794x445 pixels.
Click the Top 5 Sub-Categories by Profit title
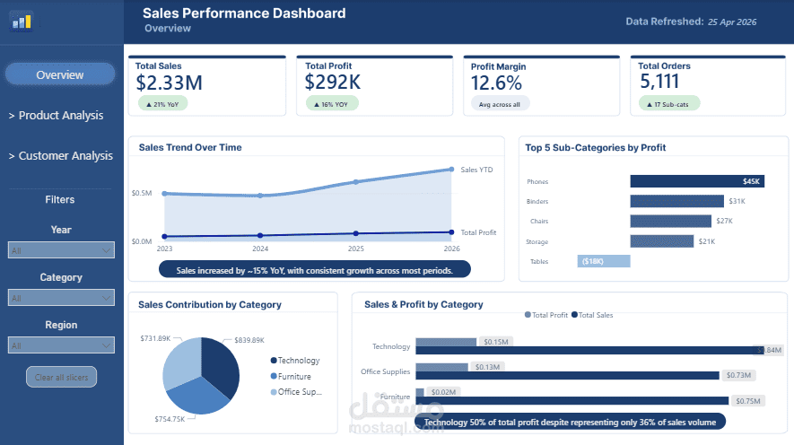[x=595, y=147]
